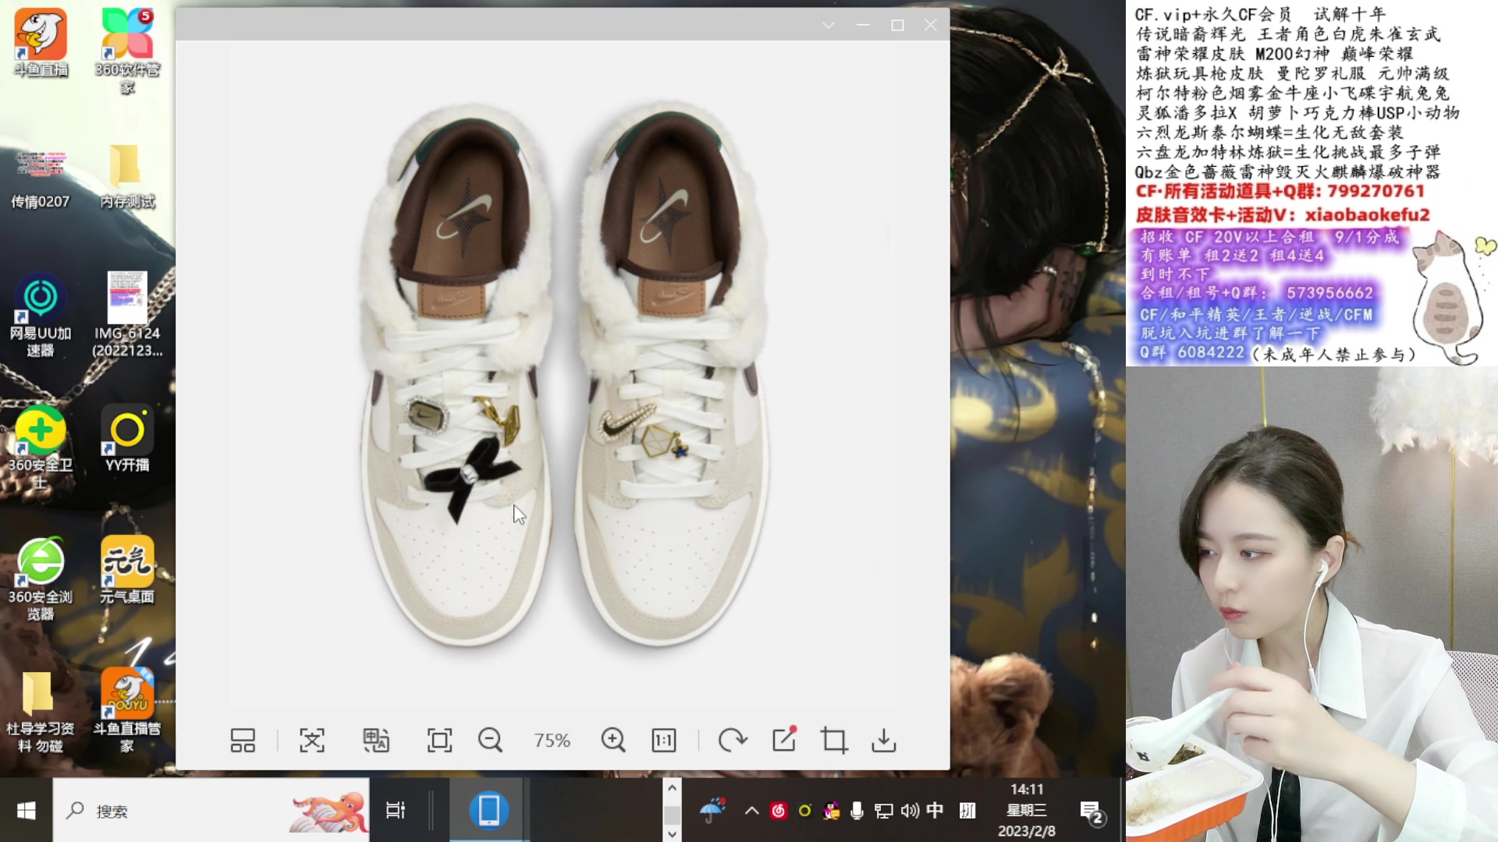Click the 拼 IME mode indicator
1498x842 pixels.
pos(967,811)
